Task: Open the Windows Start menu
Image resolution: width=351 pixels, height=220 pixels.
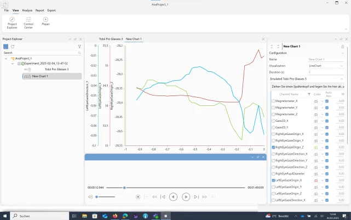Action: pyautogui.click(x=5, y=216)
